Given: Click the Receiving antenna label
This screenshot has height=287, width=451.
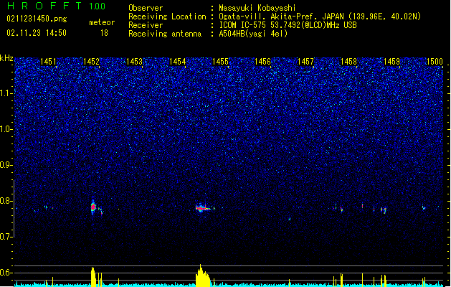Looking at the screenshot, I should 165,34.
